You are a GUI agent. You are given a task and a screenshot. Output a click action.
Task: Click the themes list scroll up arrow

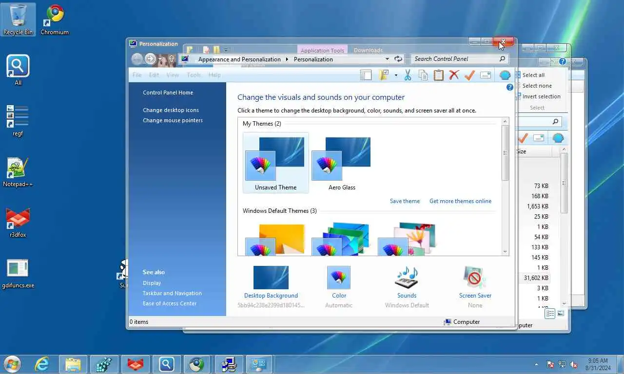tap(505, 121)
